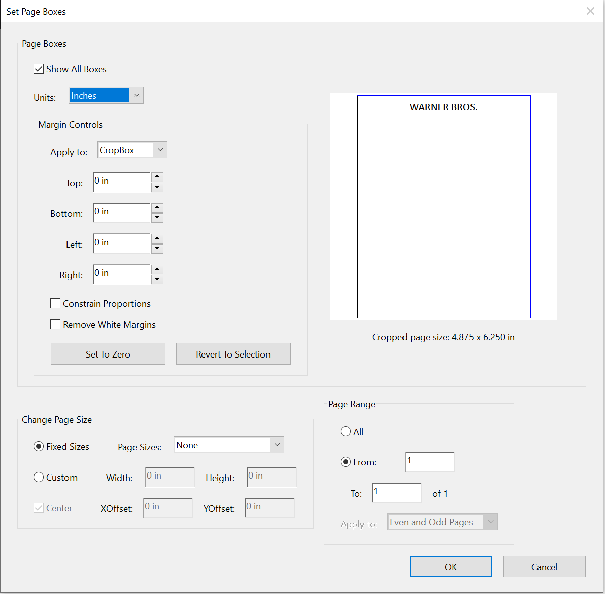This screenshot has width=605, height=594.
Task: Click the Cancel button
Action: [x=545, y=567]
